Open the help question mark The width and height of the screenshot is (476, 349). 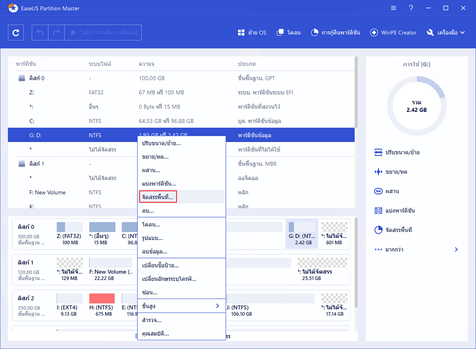click(411, 8)
